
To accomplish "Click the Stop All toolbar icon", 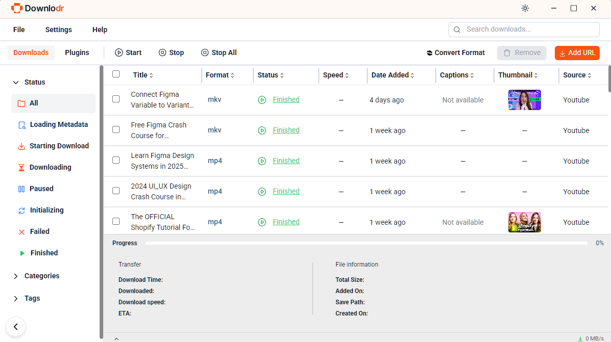I will [x=205, y=52].
